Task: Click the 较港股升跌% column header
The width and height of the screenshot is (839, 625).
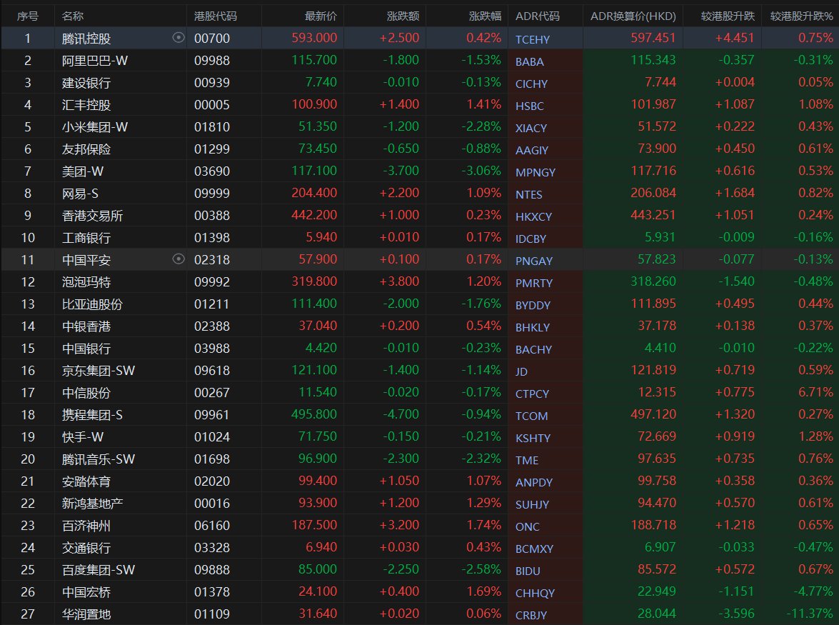Action: 801,16
